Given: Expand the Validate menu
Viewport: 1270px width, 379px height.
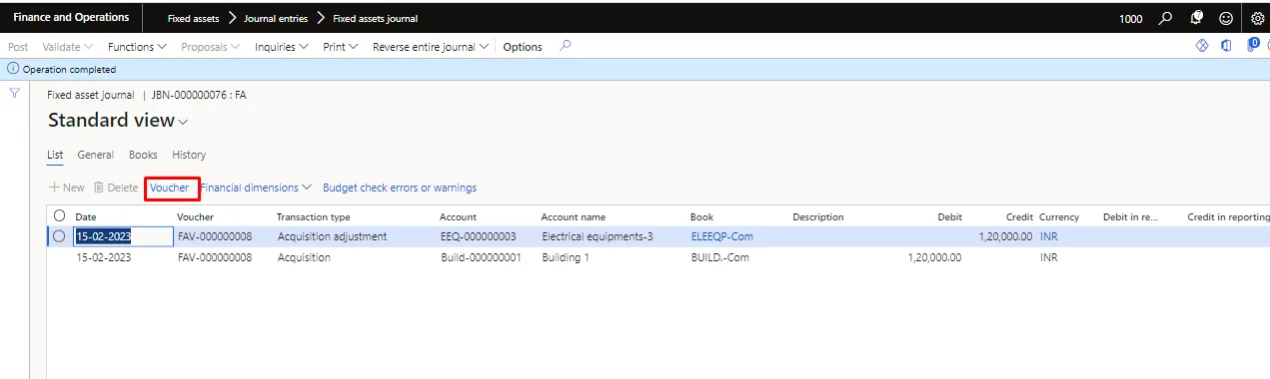Looking at the screenshot, I should [x=68, y=47].
